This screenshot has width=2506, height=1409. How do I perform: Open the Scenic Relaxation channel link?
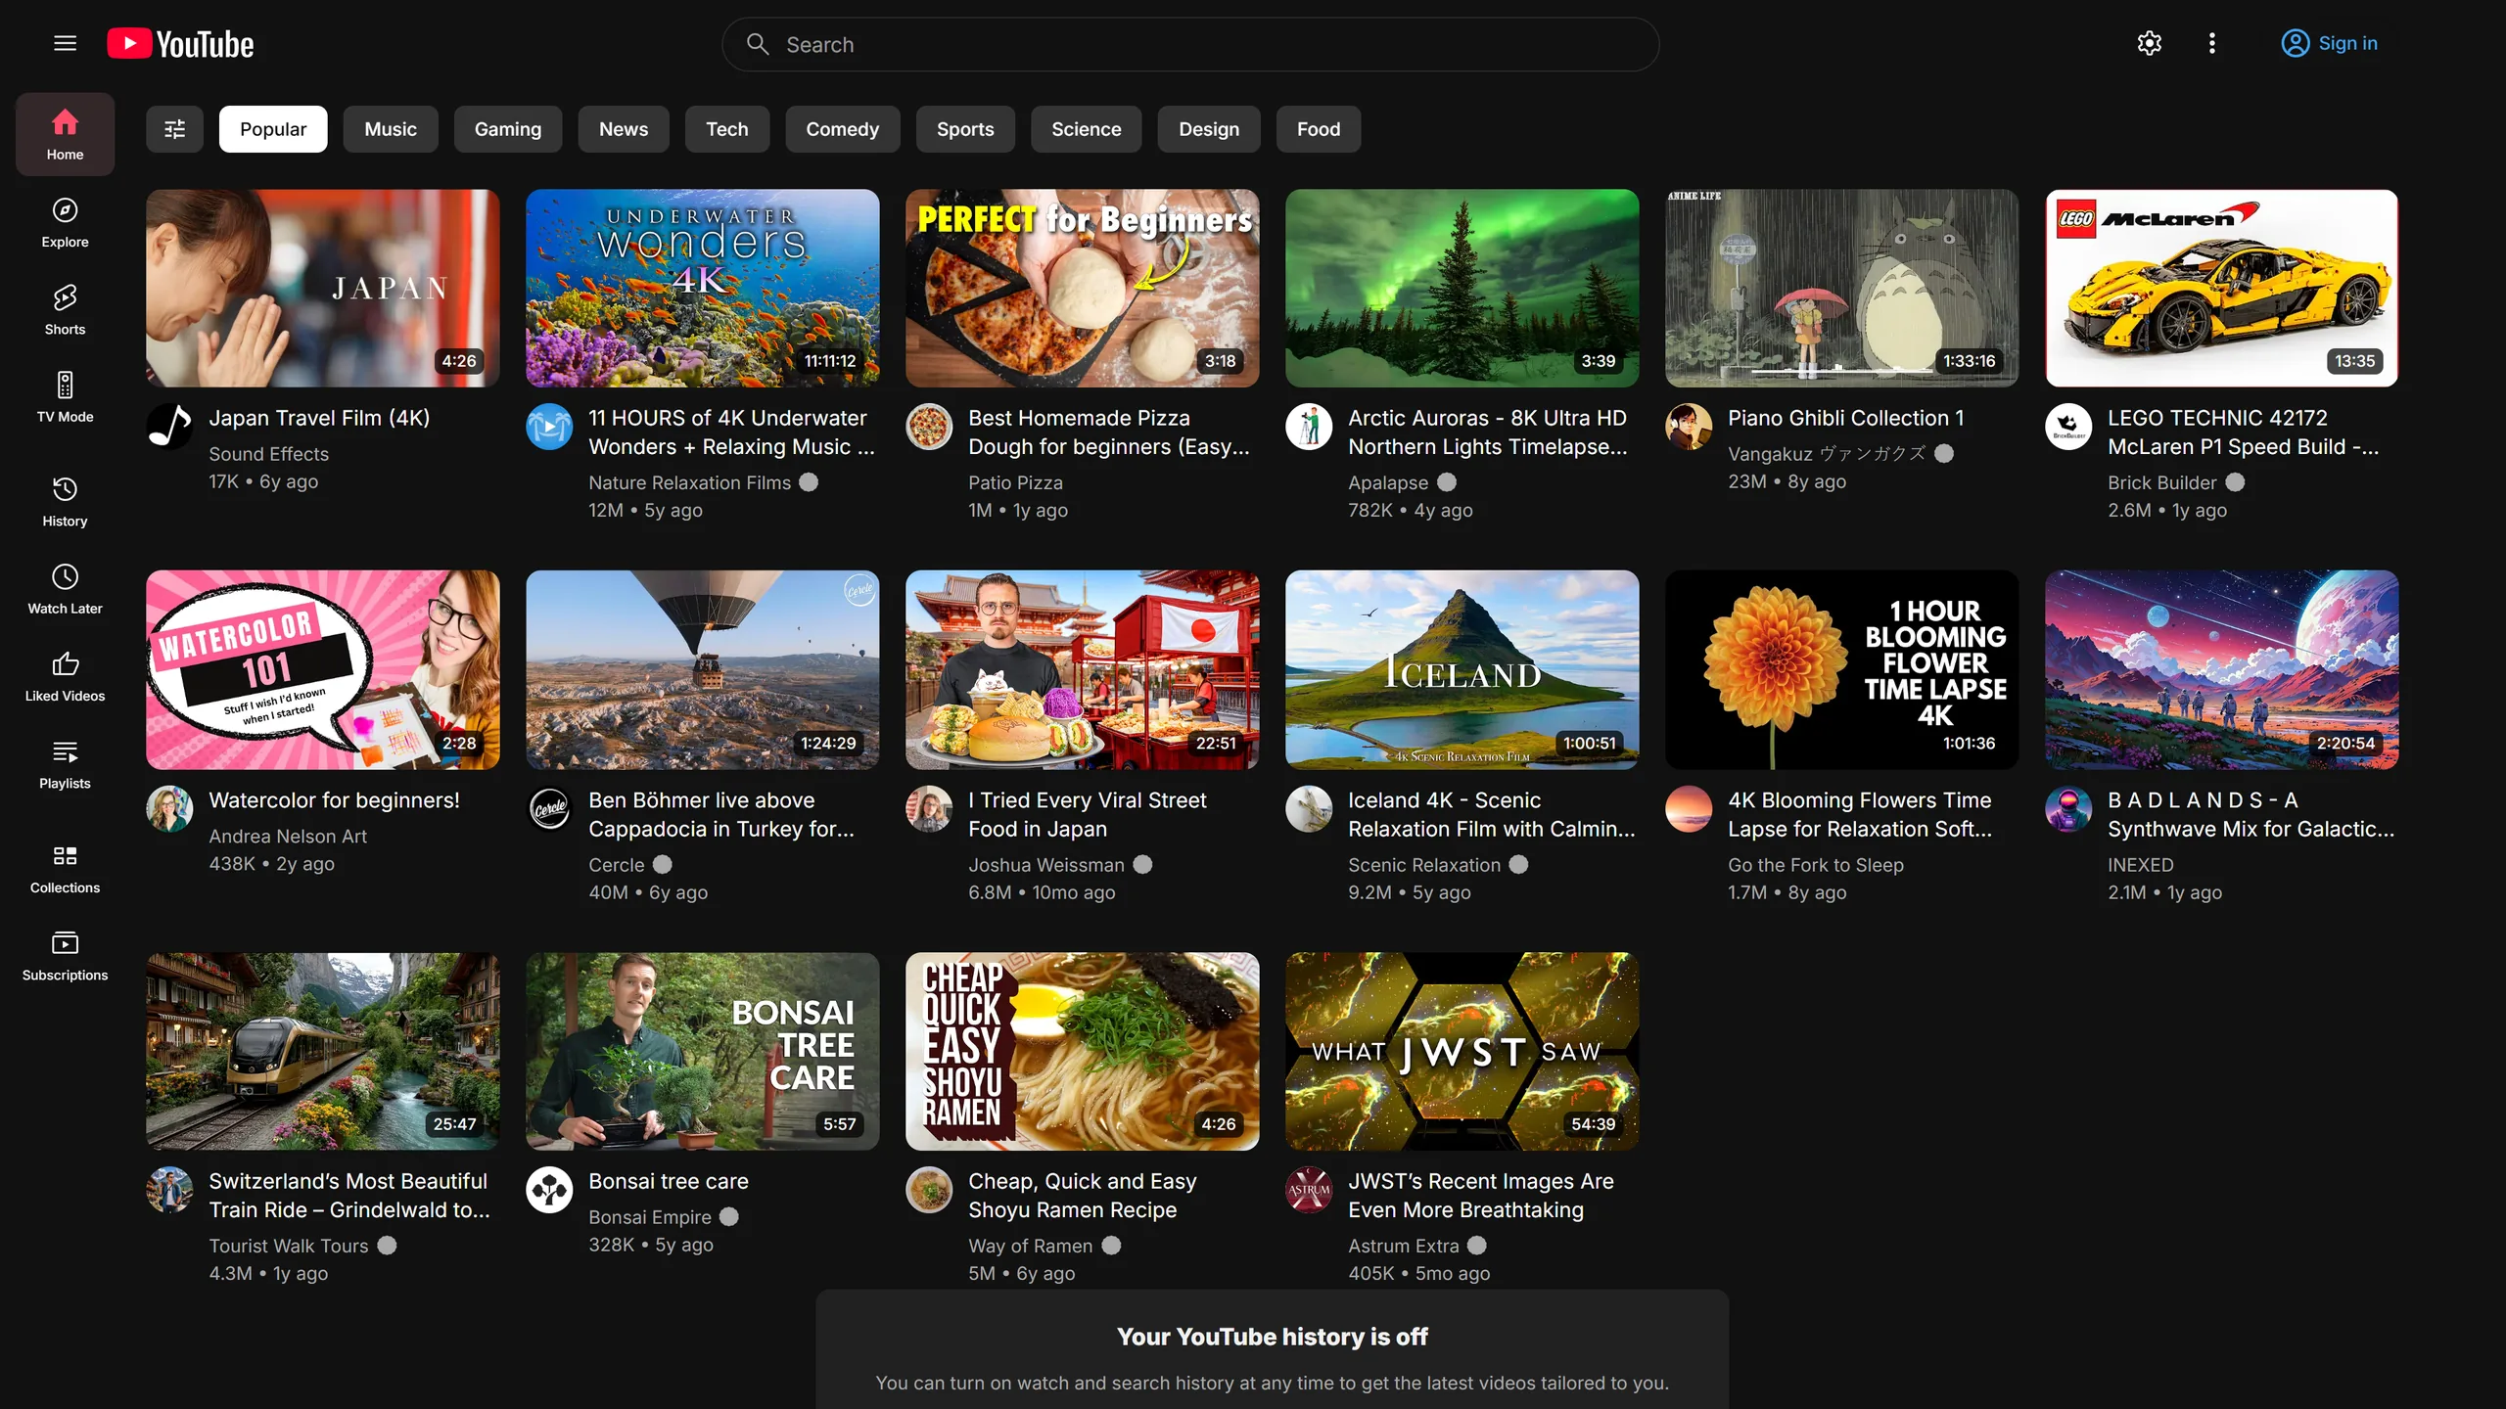pyautogui.click(x=1424, y=865)
